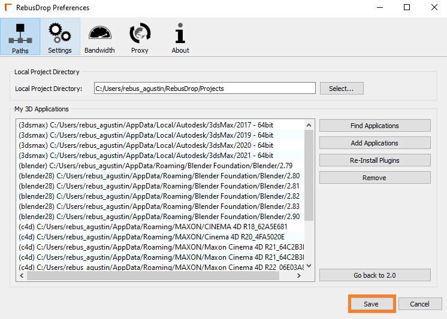The image size is (447, 319).
Task: Select the 3dsMax/2017 - 64bit entry
Action: [160, 125]
